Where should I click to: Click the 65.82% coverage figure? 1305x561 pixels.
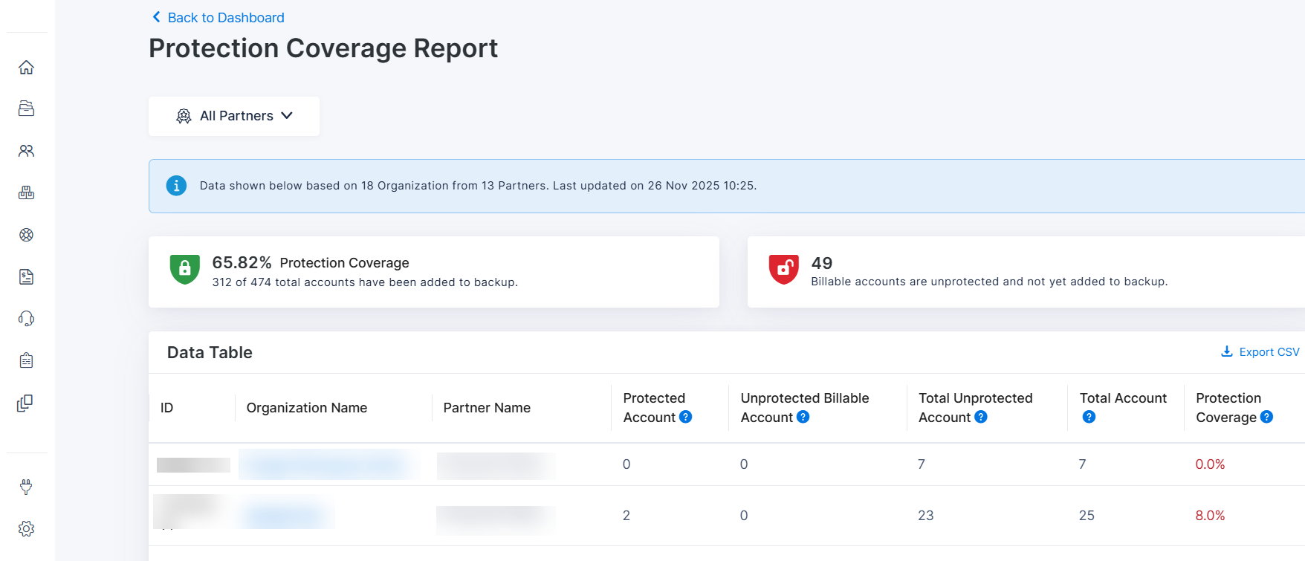242,262
